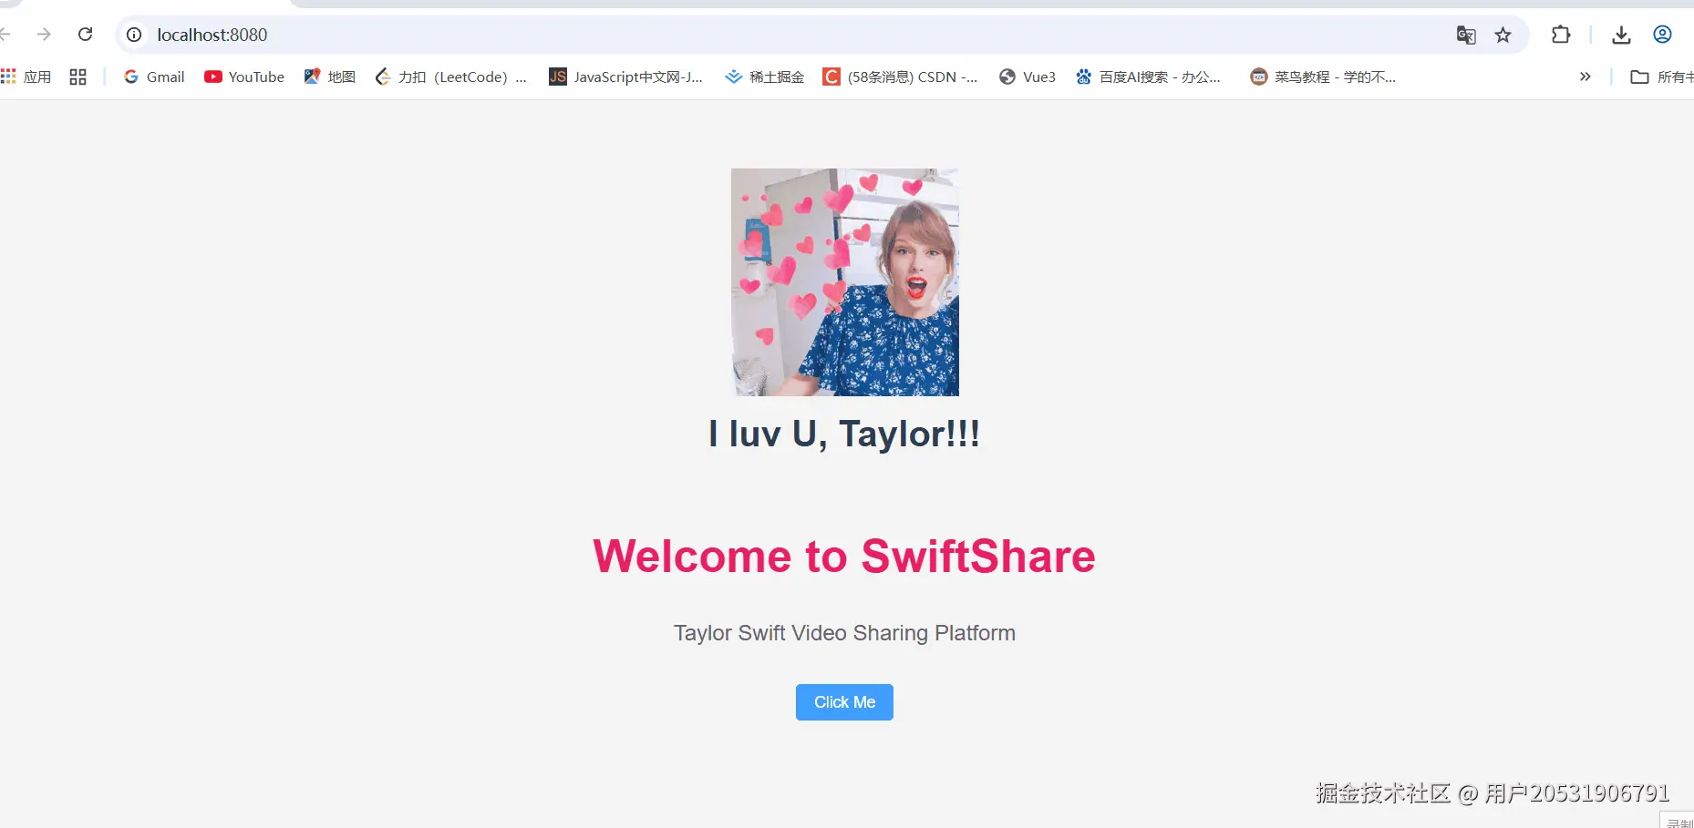Click the back navigation arrow
This screenshot has height=828, width=1694.
(x=7, y=35)
